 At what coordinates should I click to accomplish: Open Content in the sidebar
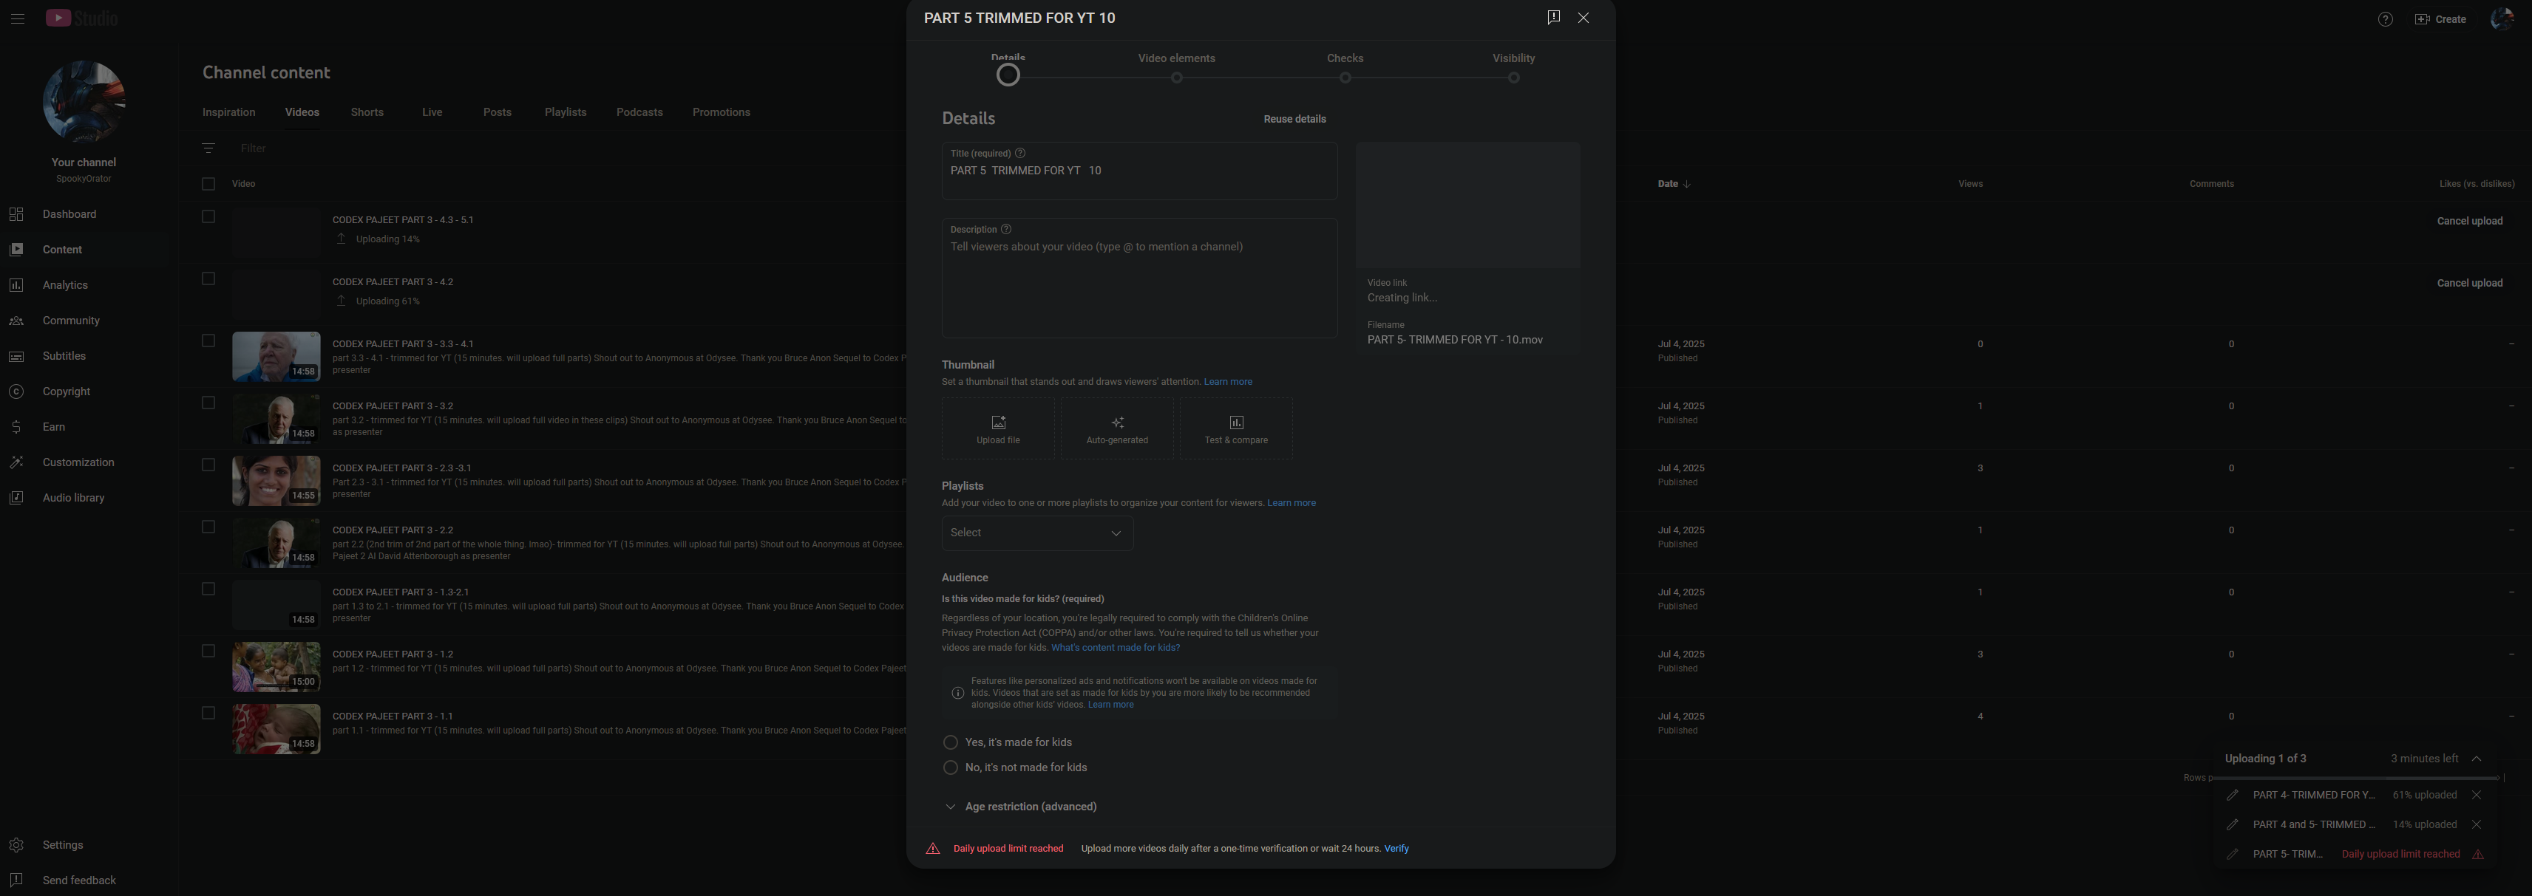pyautogui.click(x=62, y=250)
